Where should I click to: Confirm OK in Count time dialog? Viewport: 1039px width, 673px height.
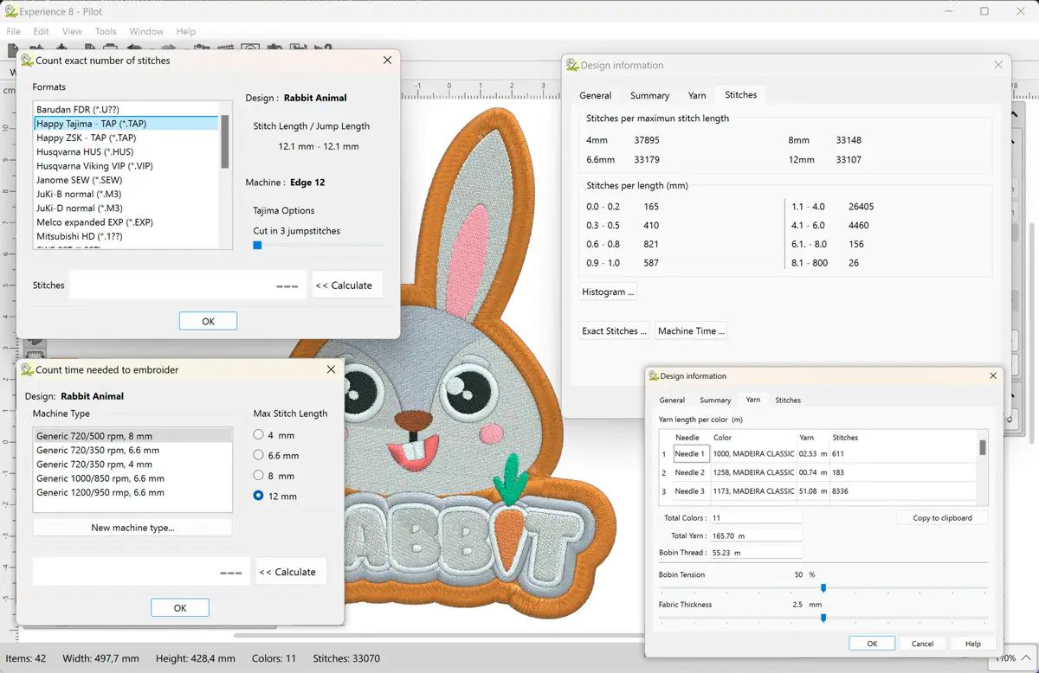pos(180,608)
